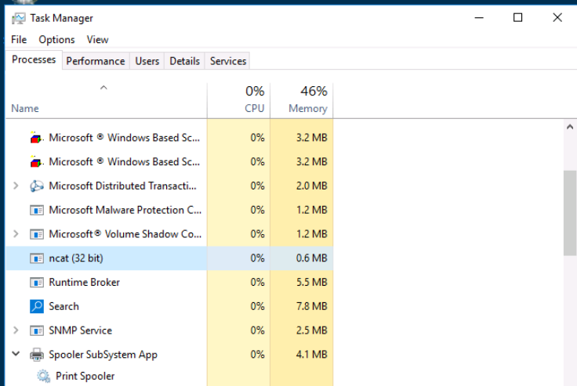Click the Runtime Broker process icon

point(36,283)
